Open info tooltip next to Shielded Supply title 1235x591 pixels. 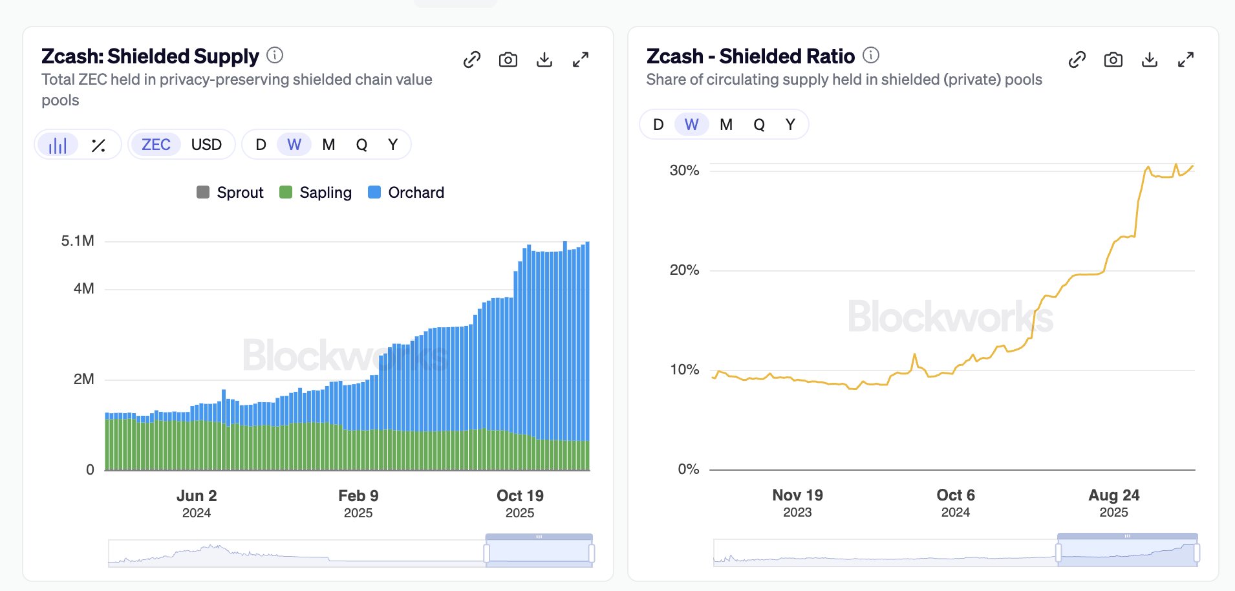(x=275, y=56)
